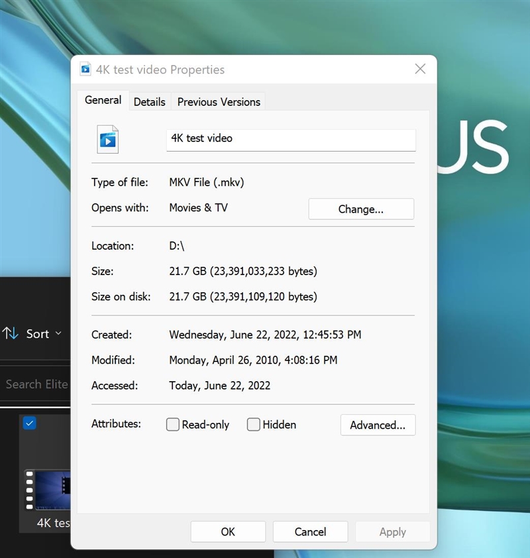Click the Sort arrows icon in Explorer
Image resolution: width=530 pixels, height=558 pixels.
point(11,333)
